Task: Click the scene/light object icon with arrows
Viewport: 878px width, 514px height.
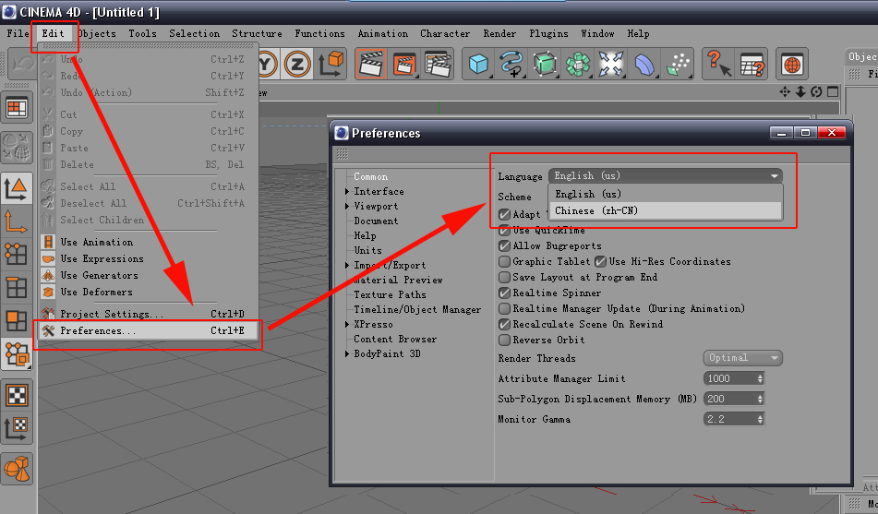Action: (611, 64)
